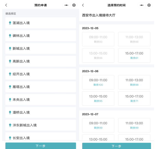Click the location pin beside 新城出入境
This screenshot has height=149, width=156.
10,49
